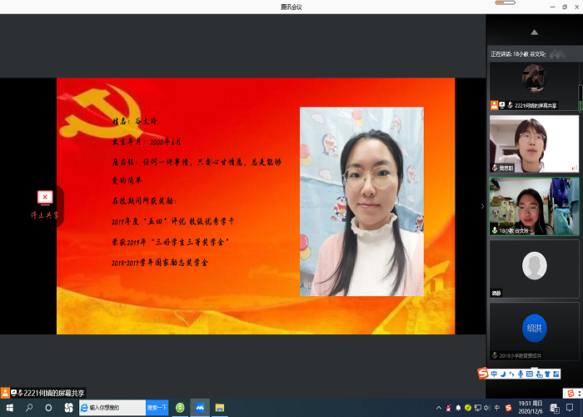The image size is (583, 417).
Task: Open File Explorer from the taskbar
Action: tap(220, 408)
